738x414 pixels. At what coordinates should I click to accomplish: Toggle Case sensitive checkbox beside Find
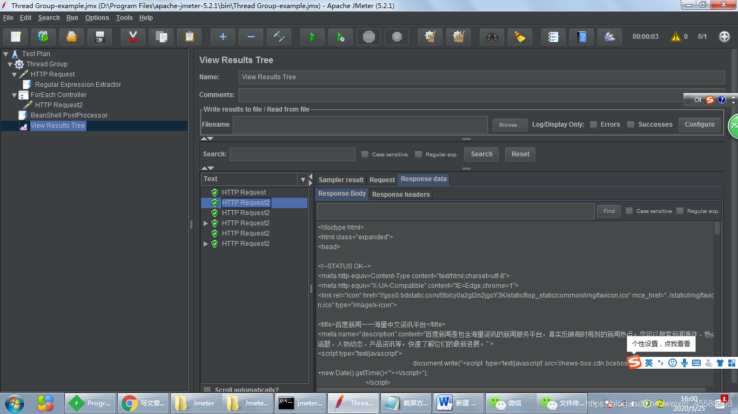click(629, 211)
